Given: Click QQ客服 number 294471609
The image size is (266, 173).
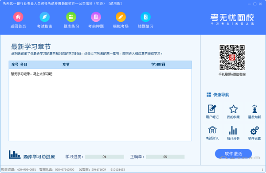Looking at the screenshot, I should pyautogui.click(x=99, y=169).
